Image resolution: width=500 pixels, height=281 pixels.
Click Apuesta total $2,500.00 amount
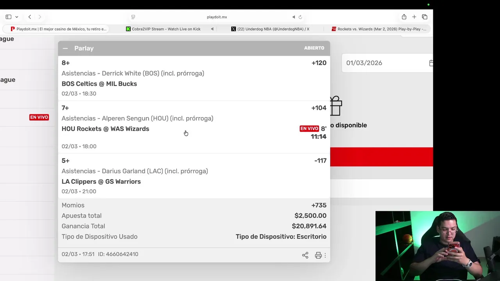[311, 216]
